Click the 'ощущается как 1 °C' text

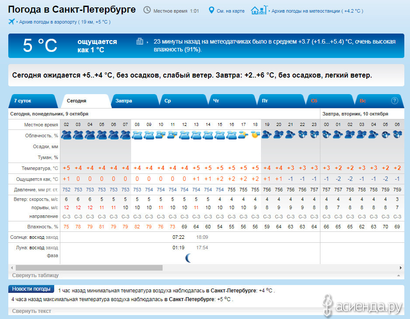pyautogui.click(x=97, y=46)
